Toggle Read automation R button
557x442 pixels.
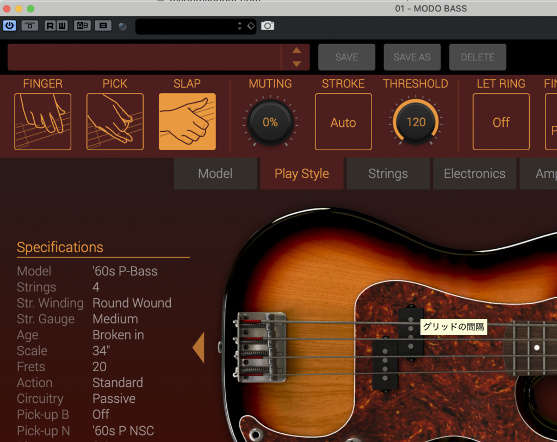(50, 26)
